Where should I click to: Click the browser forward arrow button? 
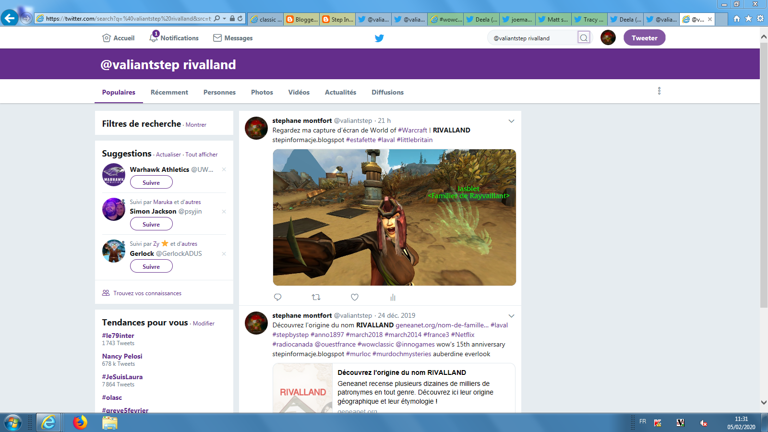coord(26,18)
